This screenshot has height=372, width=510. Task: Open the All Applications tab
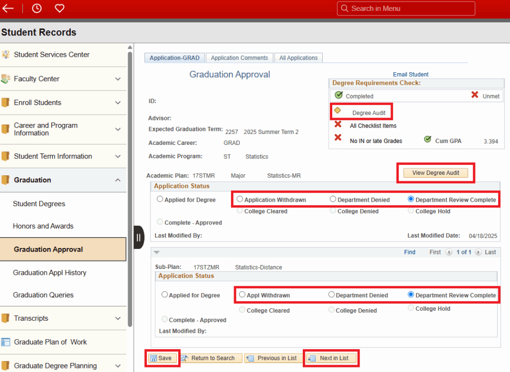point(298,58)
